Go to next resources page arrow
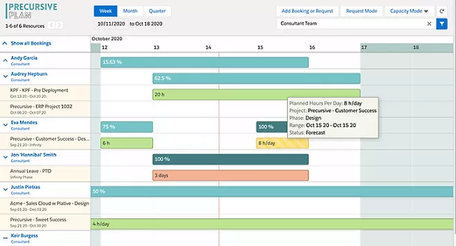456x246 pixels. click(x=59, y=25)
